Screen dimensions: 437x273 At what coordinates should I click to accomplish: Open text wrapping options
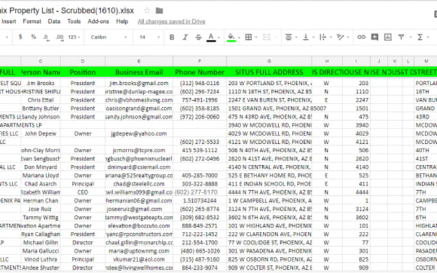coord(323,37)
